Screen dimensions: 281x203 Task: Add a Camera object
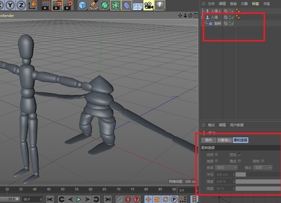click(x=149, y=5)
